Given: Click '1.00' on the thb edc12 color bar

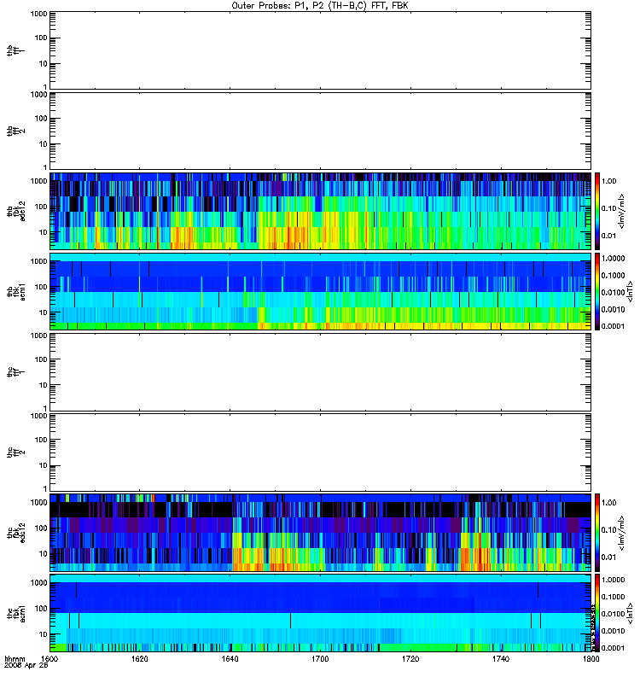Looking at the screenshot, I should pyautogui.click(x=608, y=181).
